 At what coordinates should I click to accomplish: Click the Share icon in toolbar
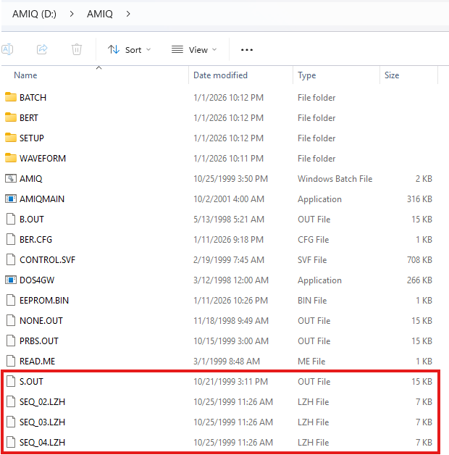coord(42,49)
